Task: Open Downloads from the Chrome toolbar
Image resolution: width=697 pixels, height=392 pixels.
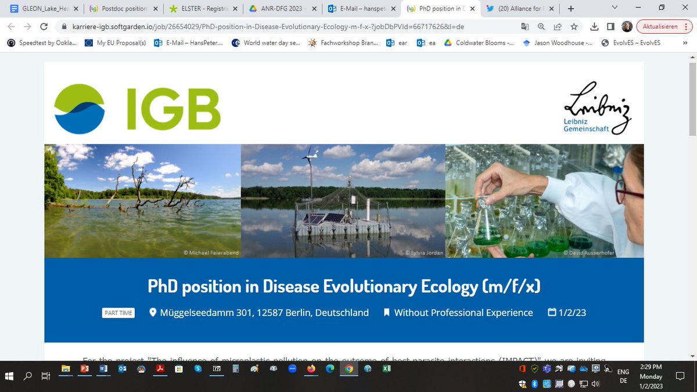Action: coord(594,27)
